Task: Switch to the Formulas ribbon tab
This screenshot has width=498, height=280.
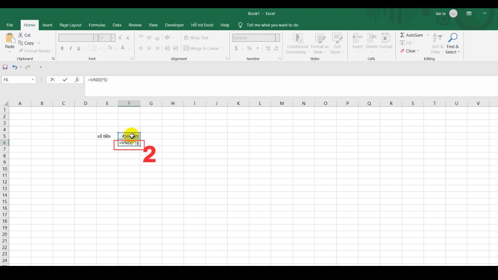Action: [x=97, y=25]
